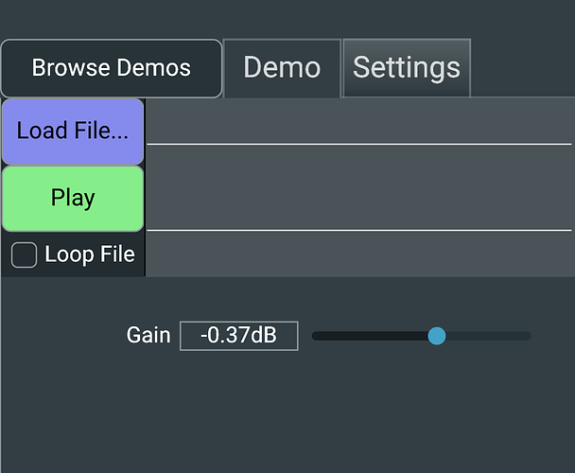Enable the Loop File checkbox

pyautogui.click(x=24, y=254)
